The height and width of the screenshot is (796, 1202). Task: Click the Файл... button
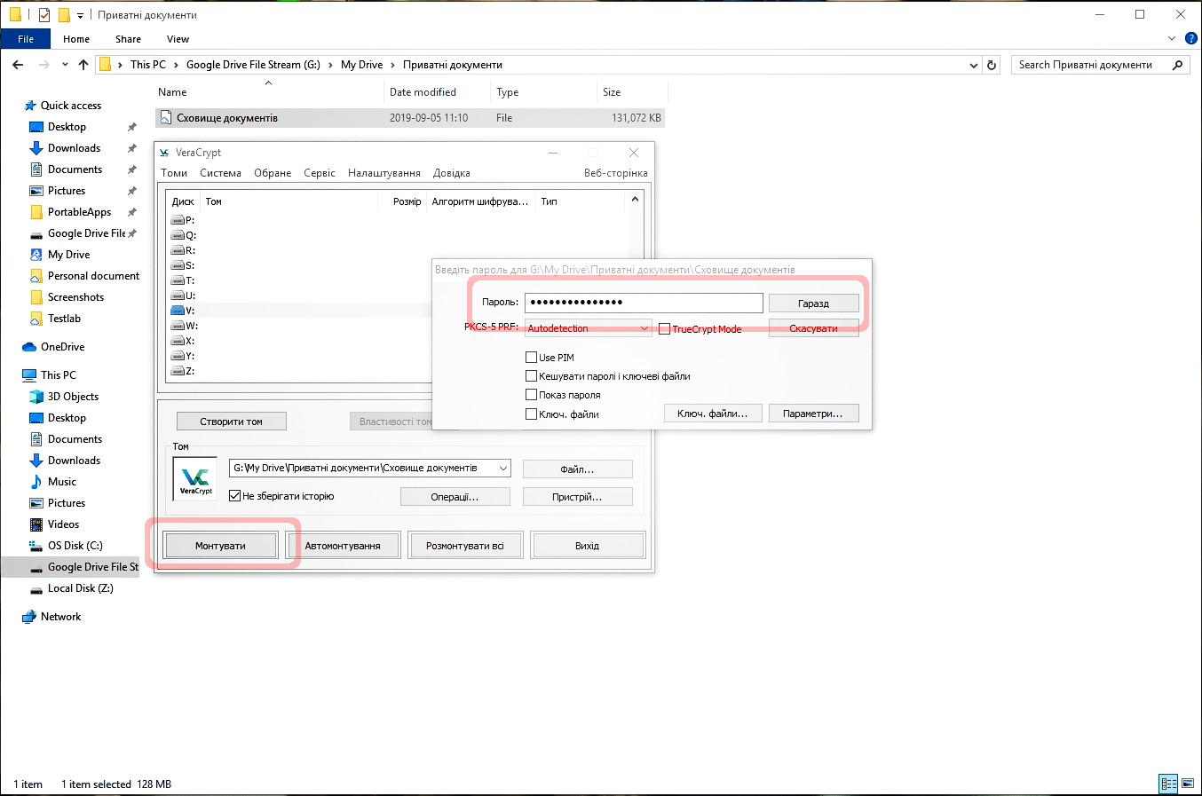(x=577, y=469)
